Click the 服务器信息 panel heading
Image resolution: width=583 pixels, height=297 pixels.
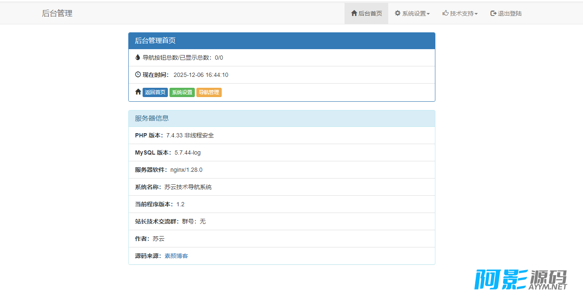pyautogui.click(x=281, y=118)
